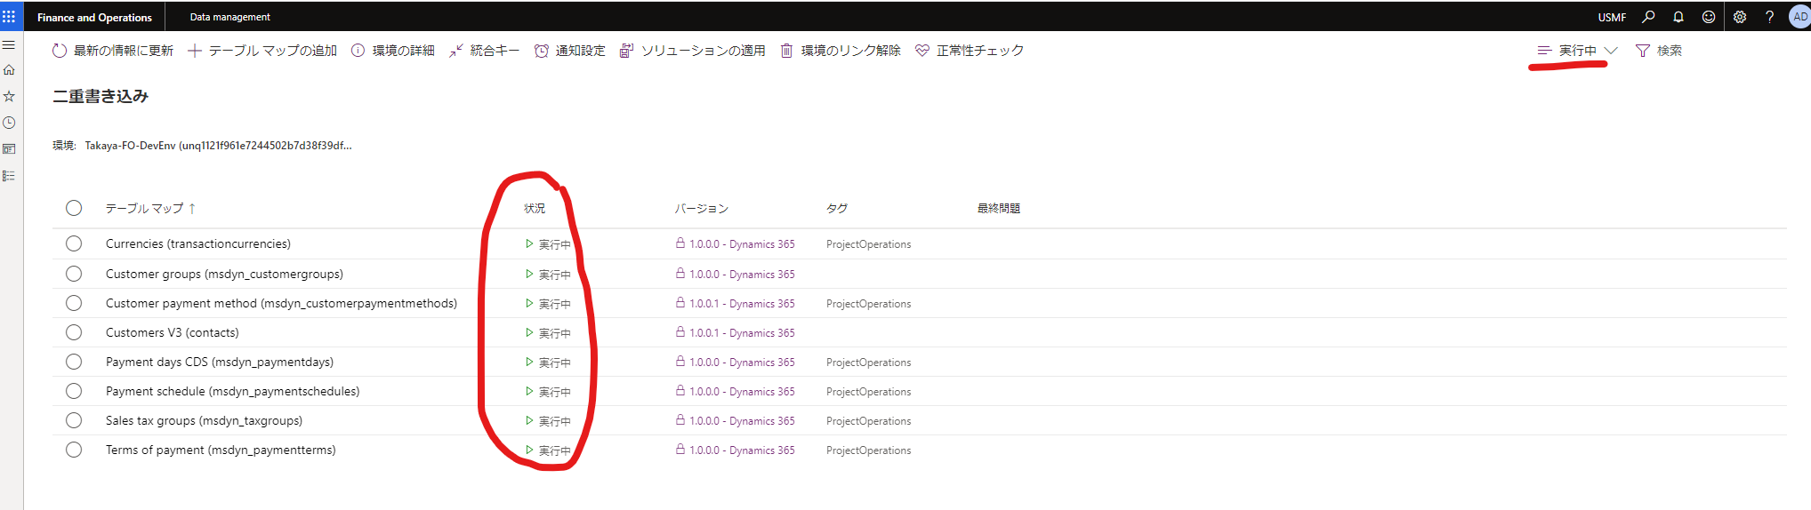Open notifications bell icon
Image resolution: width=1811 pixels, height=510 pixels.
1678,17
